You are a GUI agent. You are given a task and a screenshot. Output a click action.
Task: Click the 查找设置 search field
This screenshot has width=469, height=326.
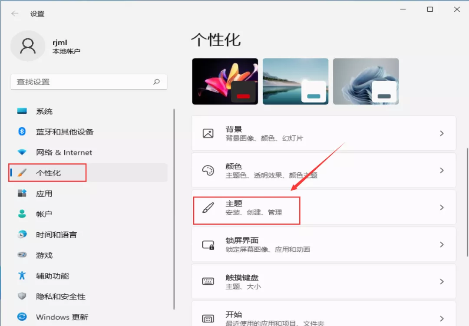click(89, 82)
